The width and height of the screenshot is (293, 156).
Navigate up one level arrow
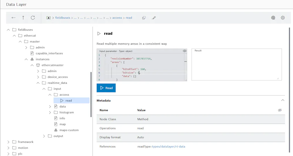click(23, 18)
